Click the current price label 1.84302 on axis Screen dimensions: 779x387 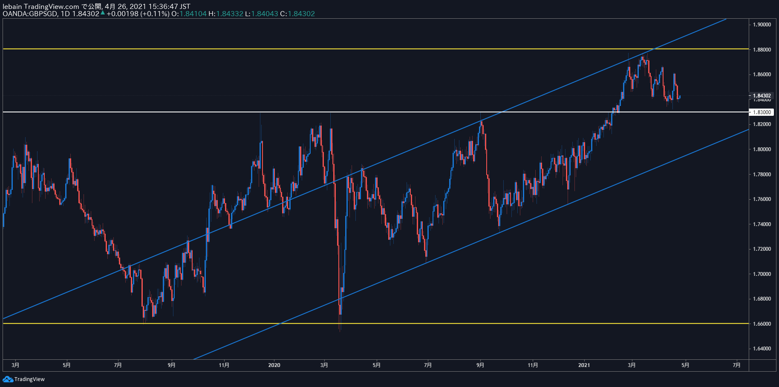762,96
